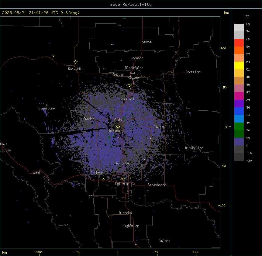This screenshot has width=262, height=256.
Task: Click the Stettler city label
Action: [192, 72]
